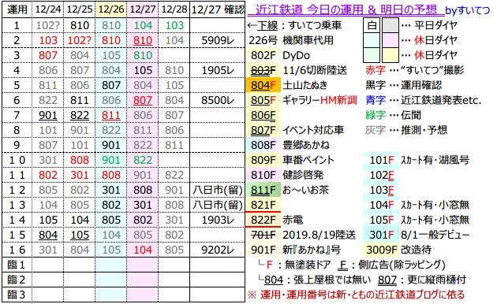The height and width of the screenshot is (304, 497).
Task: Click the 白 legend box
Action: (x=372, y=25)
